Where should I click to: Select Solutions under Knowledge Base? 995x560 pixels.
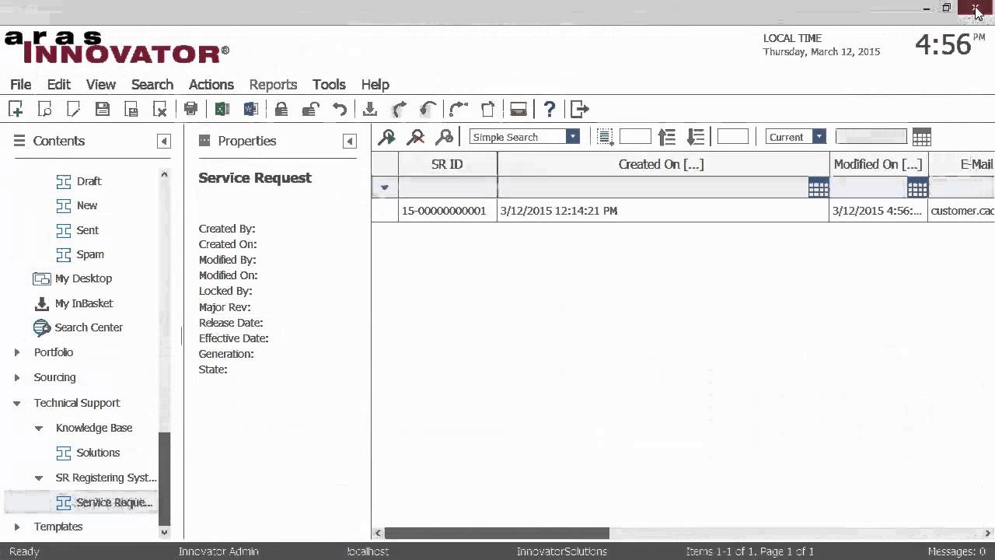tap(98, 453)
